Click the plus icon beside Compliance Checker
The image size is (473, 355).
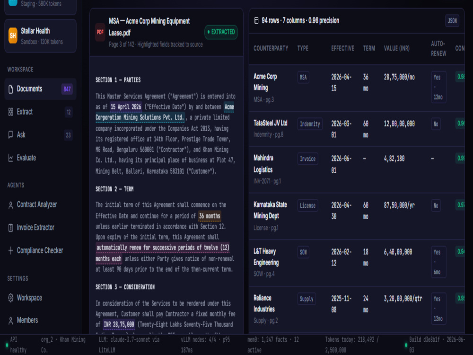pos(10,250)
